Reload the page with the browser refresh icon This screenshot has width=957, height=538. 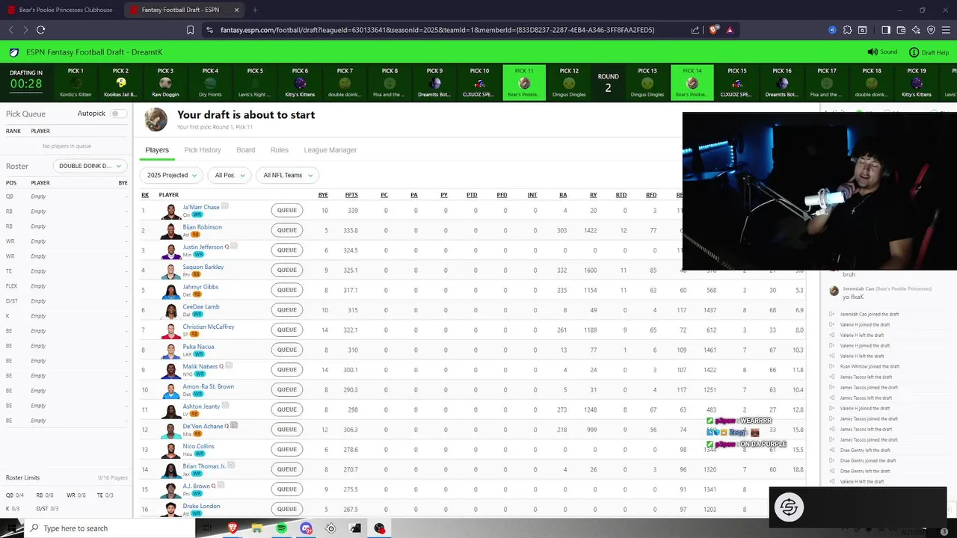[x=41, y=30]
